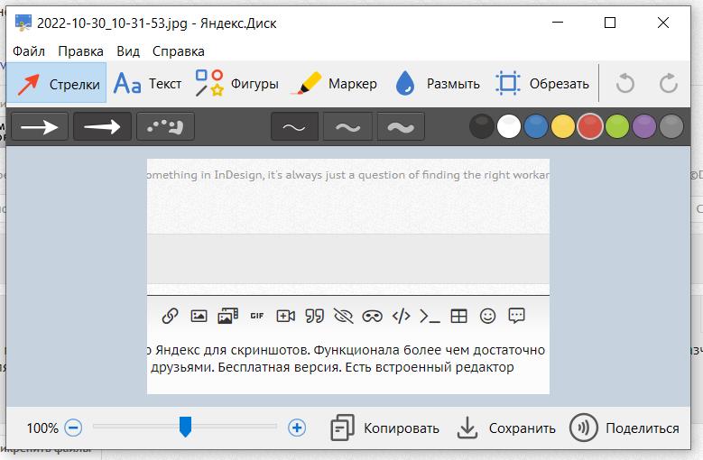Click the code brackets icon in the screenshot
Viewport: 703px width, 460px height.
tap(402, 317)
